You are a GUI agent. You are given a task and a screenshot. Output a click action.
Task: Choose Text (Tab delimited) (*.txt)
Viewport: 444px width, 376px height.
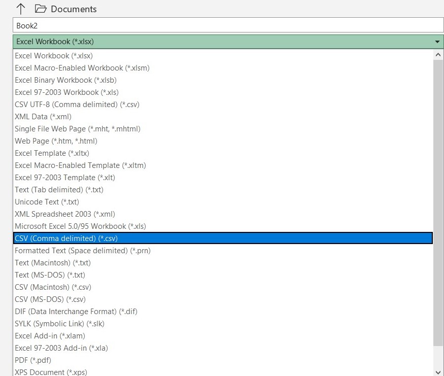coord(59,190)
